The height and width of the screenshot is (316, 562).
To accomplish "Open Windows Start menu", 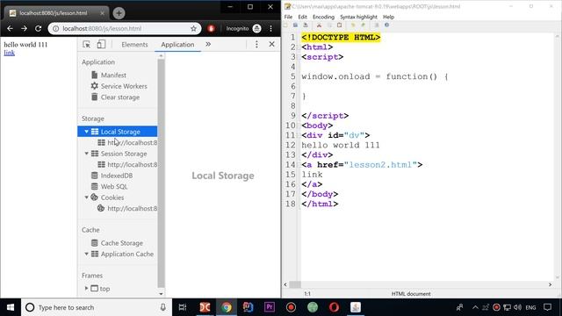I will pyautogui.click(x=11, y=307).
